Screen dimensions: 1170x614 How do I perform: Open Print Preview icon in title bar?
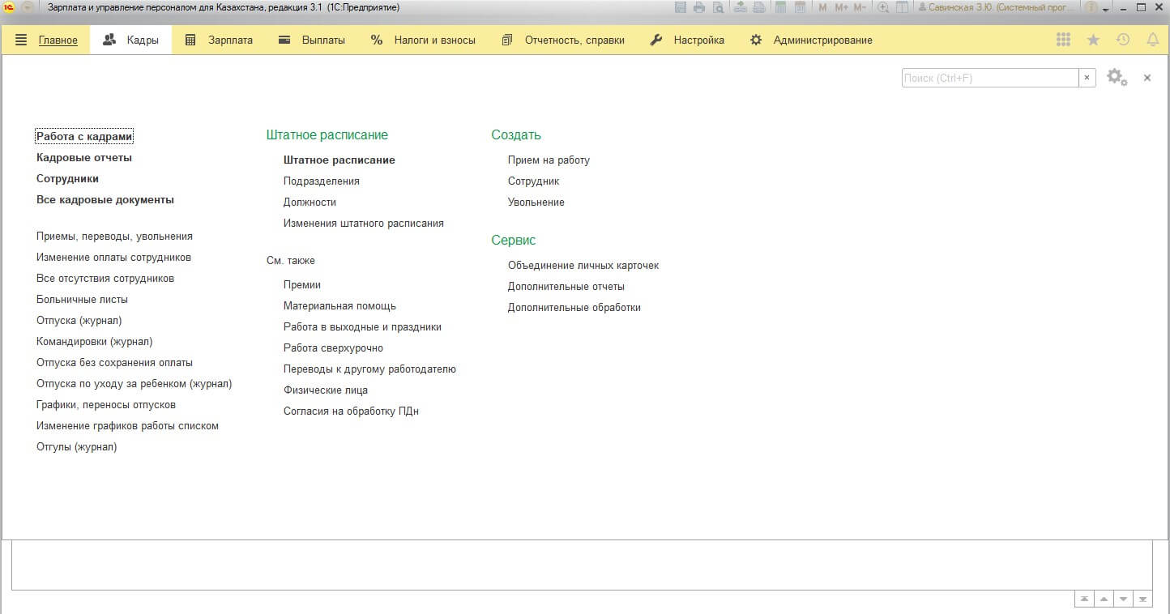pyautogui.click(x=719, y=7)
